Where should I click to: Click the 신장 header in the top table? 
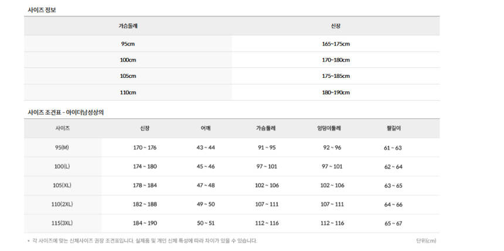coord(336,26)
